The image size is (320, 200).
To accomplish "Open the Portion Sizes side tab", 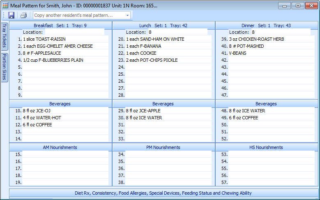I will pyautogui.click(x=5, y=67).
